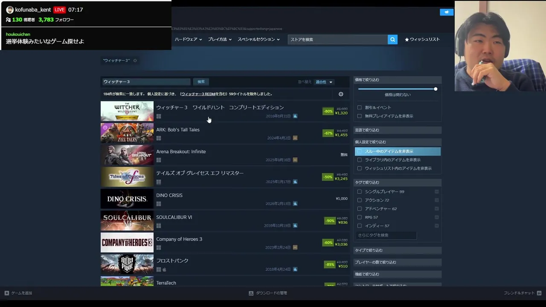The width and height of the screenshot is (546, 307).
Task: Tick the インディー 57 tag checkbox
Action: point(360,226)
